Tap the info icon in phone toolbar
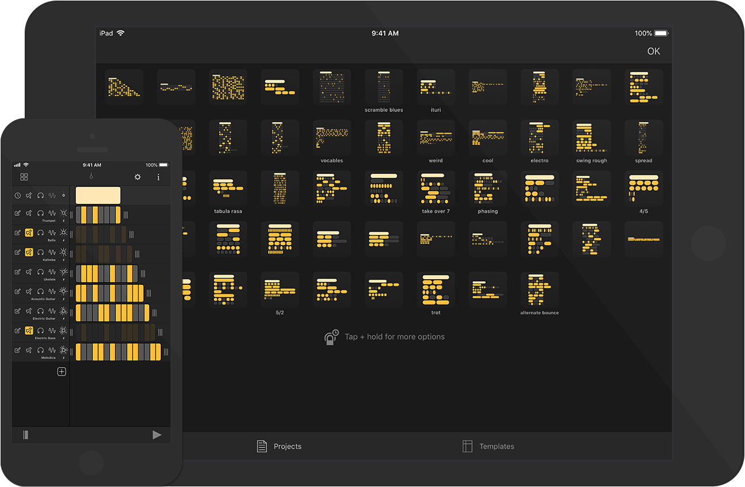 pos(158,177)
